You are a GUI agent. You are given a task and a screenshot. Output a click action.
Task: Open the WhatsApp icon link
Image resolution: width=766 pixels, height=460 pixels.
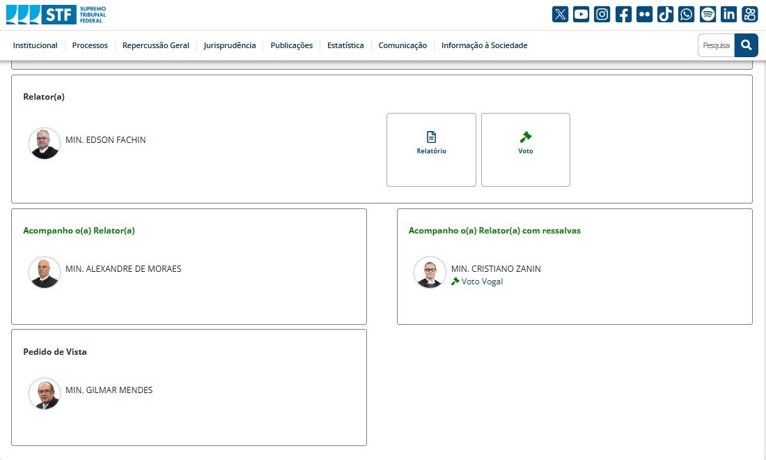[x=687, y=14]
